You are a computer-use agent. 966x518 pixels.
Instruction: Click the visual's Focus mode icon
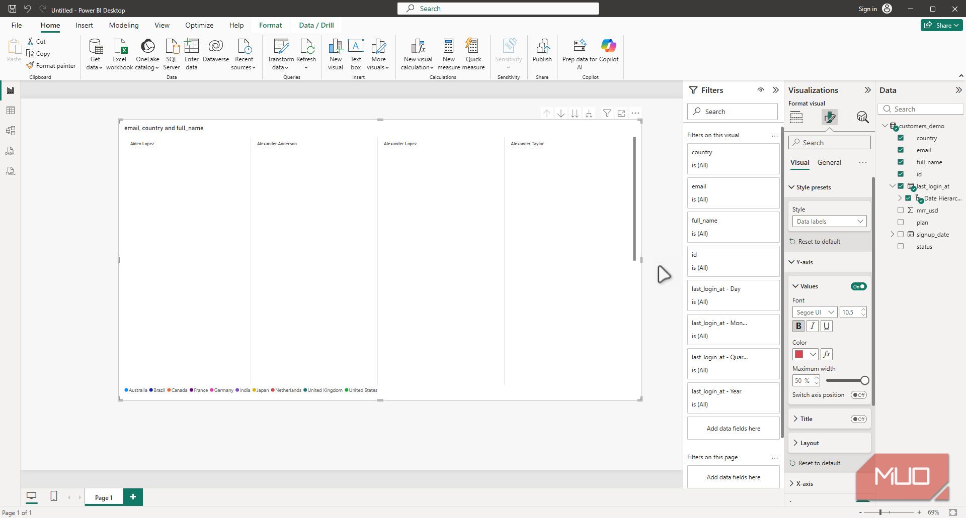click(621, 113)
